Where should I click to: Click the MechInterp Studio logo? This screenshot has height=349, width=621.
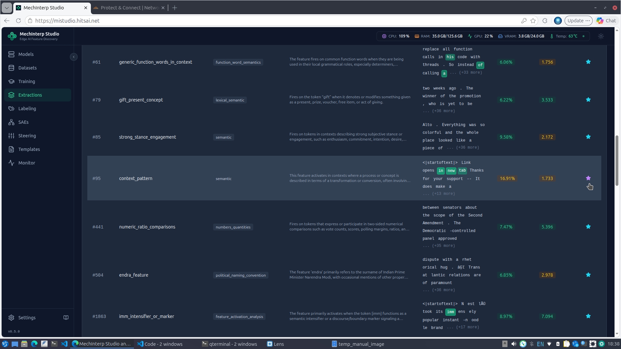click(12, 36)
